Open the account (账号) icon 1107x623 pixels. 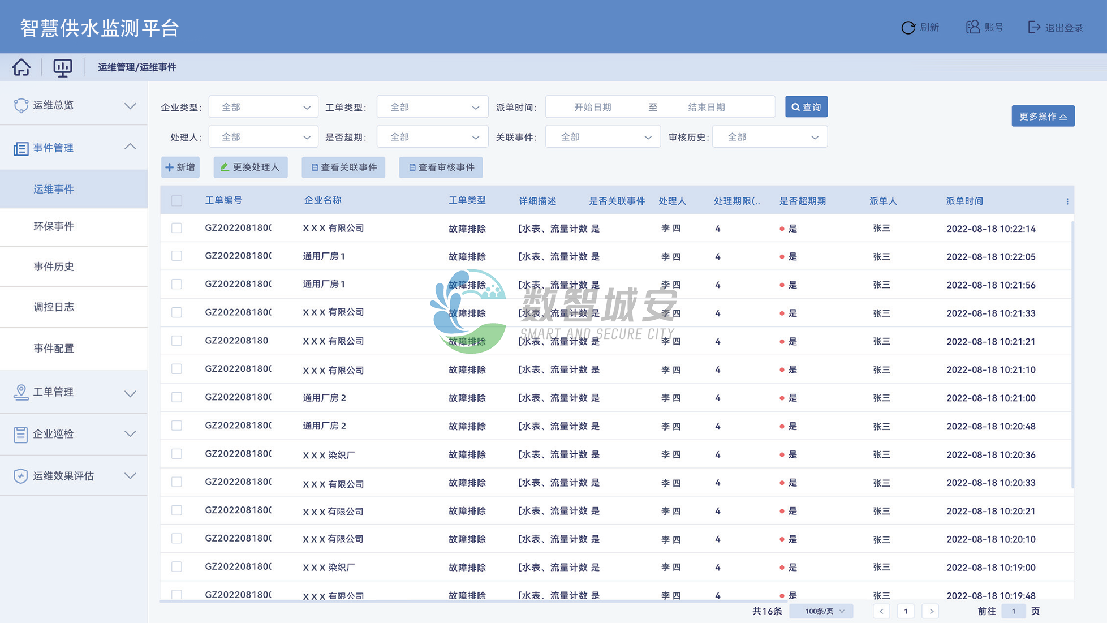pyautogui.click(x=972, y=27)
